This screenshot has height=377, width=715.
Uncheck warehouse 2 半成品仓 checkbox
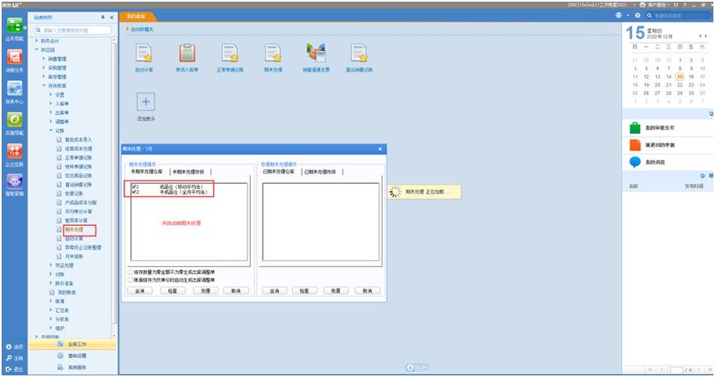[135, 192]
